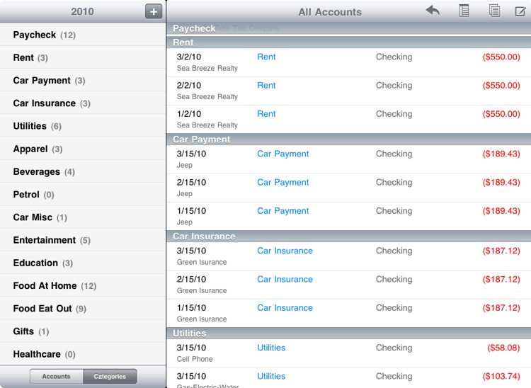This screenshot has height=388, width=531.
Task: Click Checking account in Cell Phone row
Action: click(x=394, y=348)
